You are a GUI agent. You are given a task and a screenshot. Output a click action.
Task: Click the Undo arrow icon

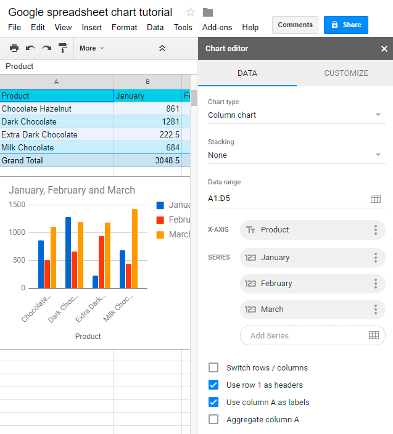tap(30, 48)
